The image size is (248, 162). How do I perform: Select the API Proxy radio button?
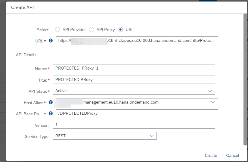tap(91, 30)
